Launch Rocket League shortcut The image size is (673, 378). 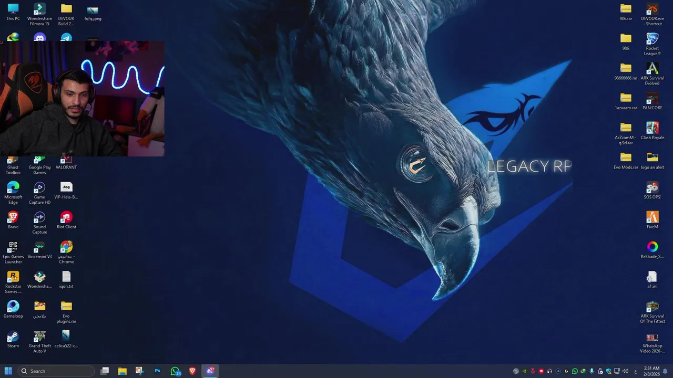coord(652,44)
